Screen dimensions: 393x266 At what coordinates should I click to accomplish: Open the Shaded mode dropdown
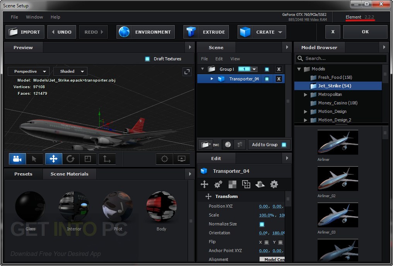coord(70,71)
